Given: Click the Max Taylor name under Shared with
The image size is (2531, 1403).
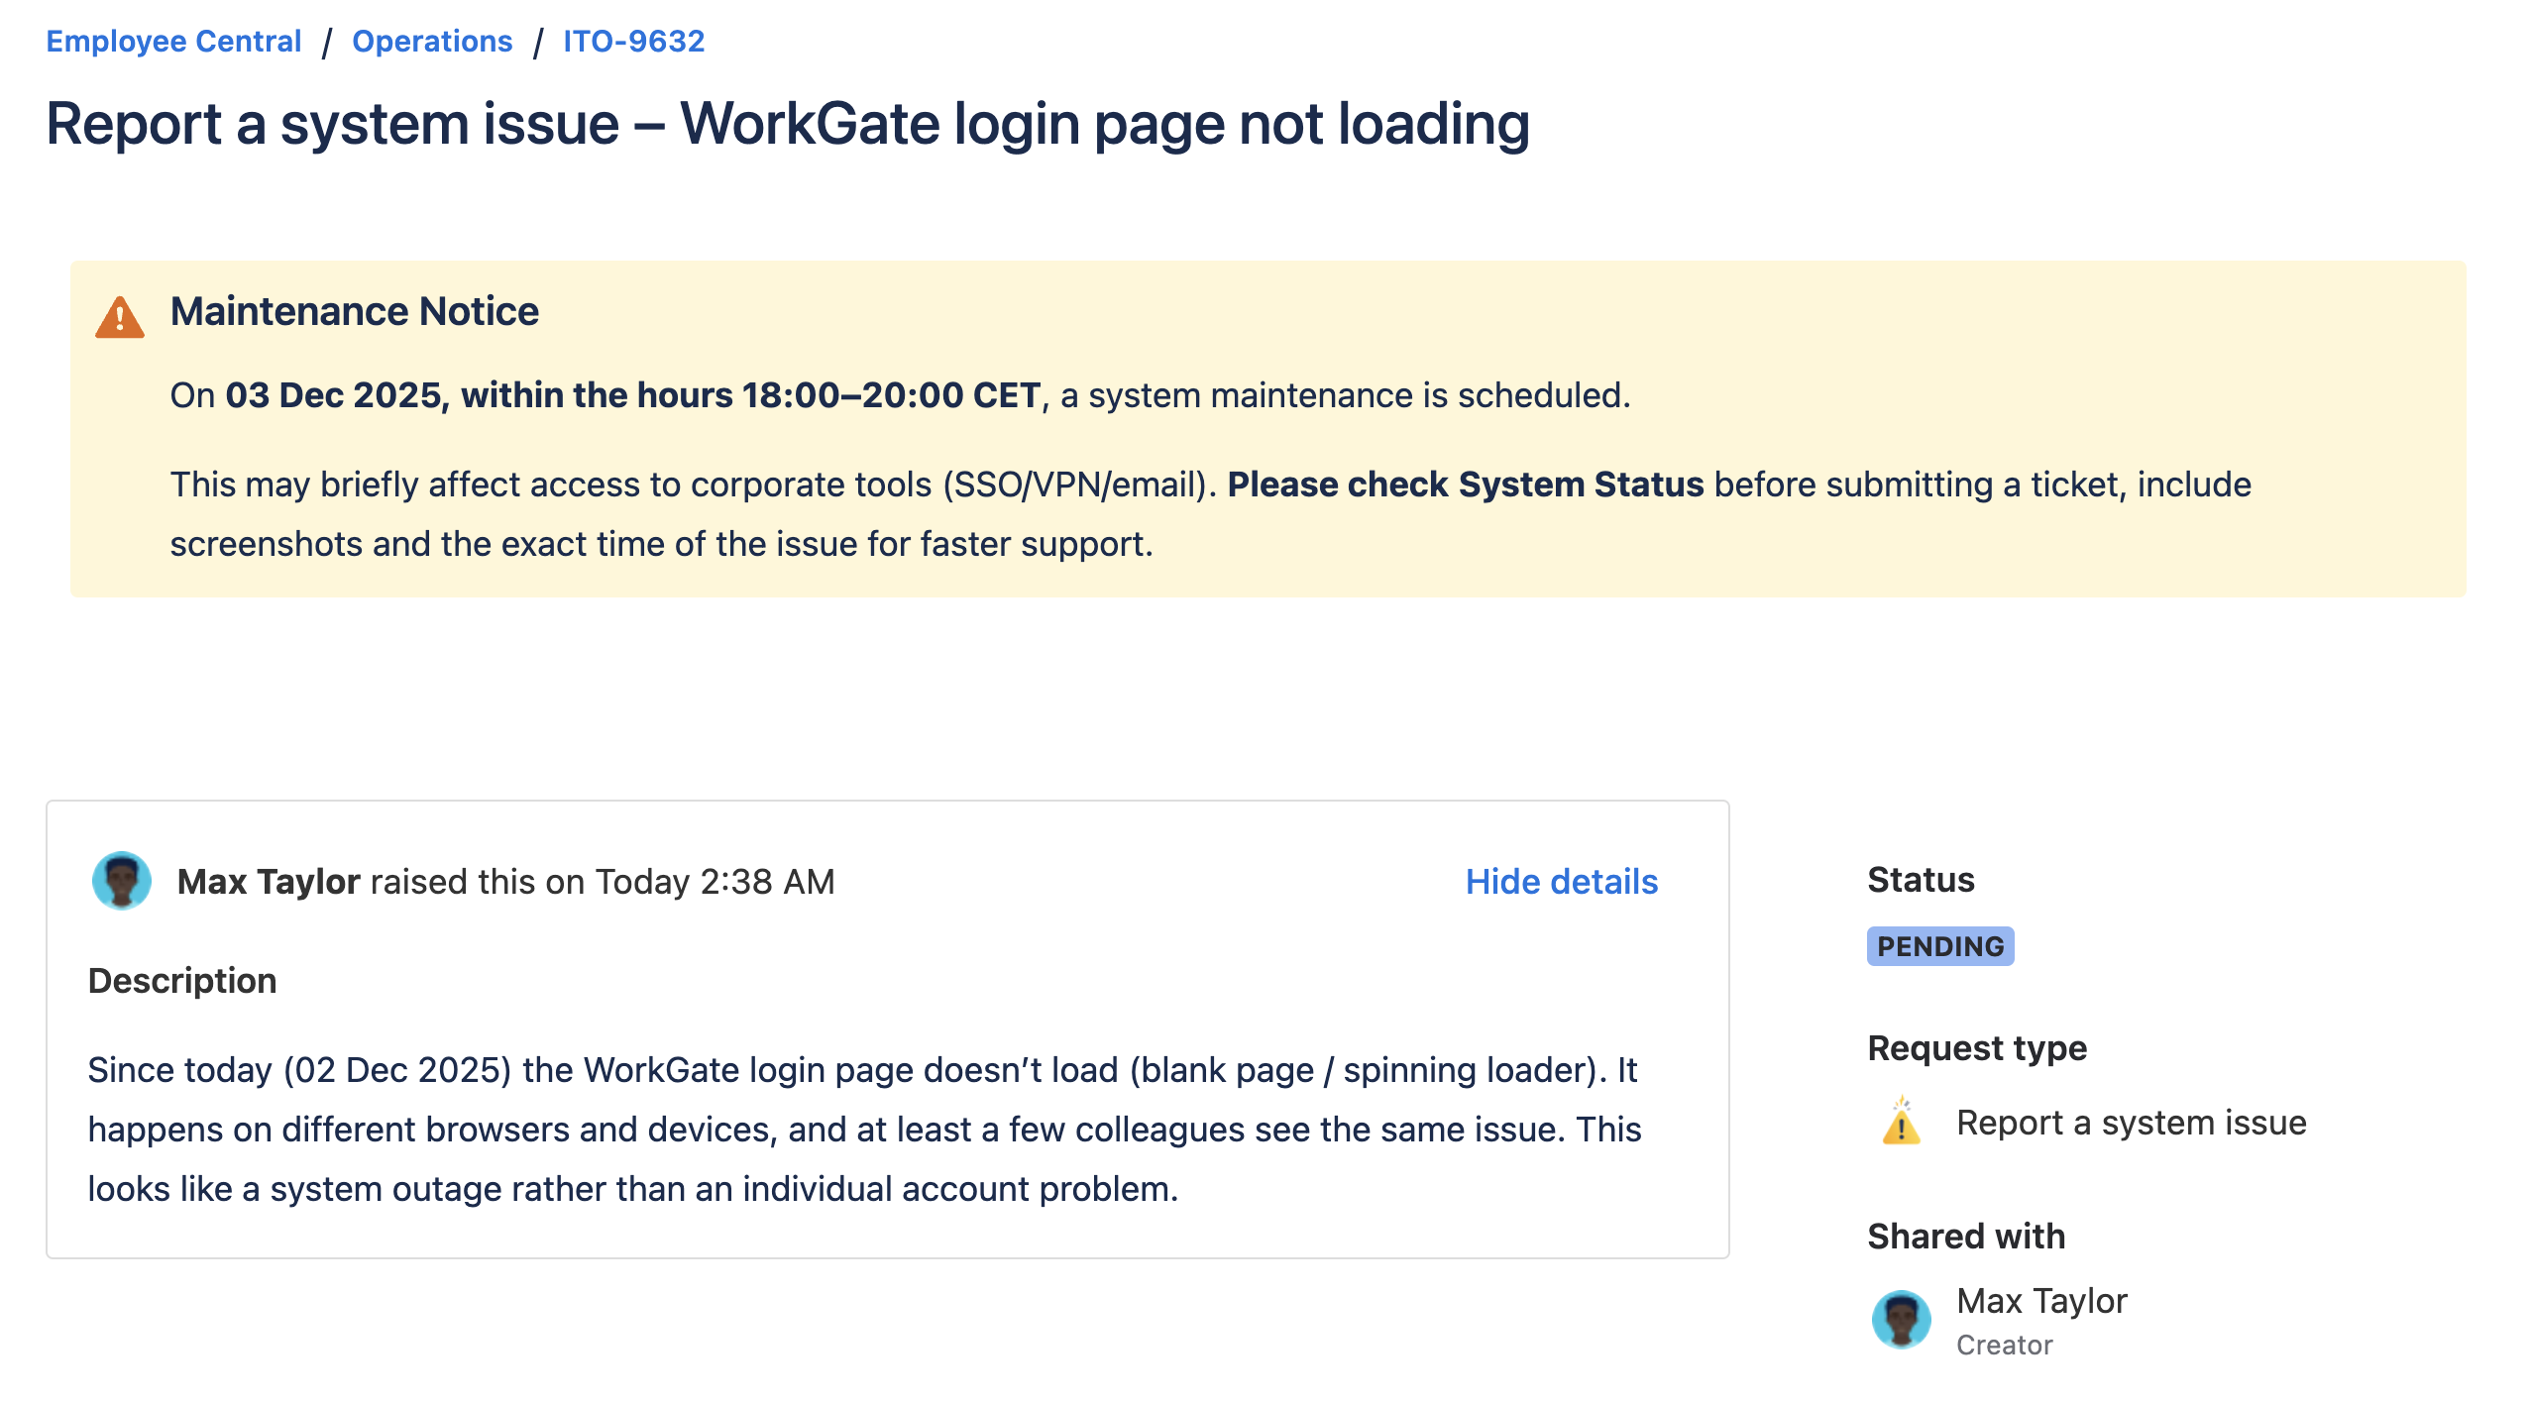Looking at the screenshot, I should coord(2041,1301).
